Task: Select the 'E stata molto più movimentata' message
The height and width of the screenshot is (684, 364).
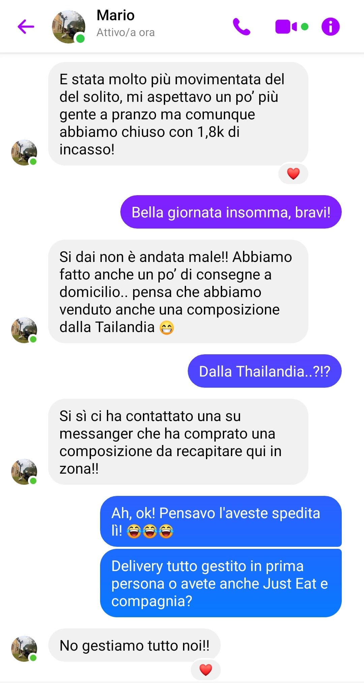Action: pyautogui.click(x=178, y=114)
